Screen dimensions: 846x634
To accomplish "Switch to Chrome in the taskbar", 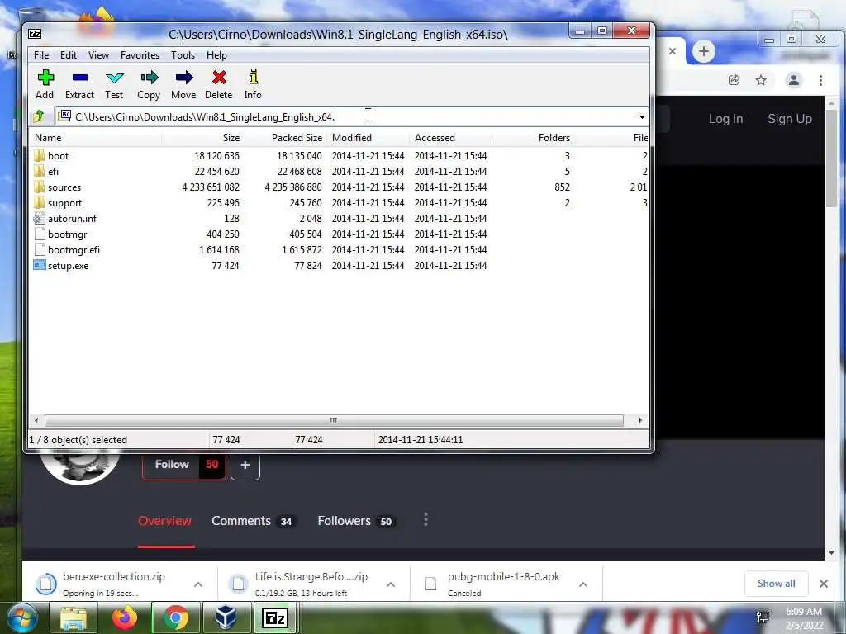I will 176,617.
